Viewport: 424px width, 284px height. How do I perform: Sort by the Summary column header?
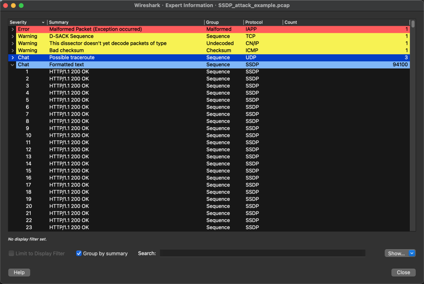click(x=125, y=22)
